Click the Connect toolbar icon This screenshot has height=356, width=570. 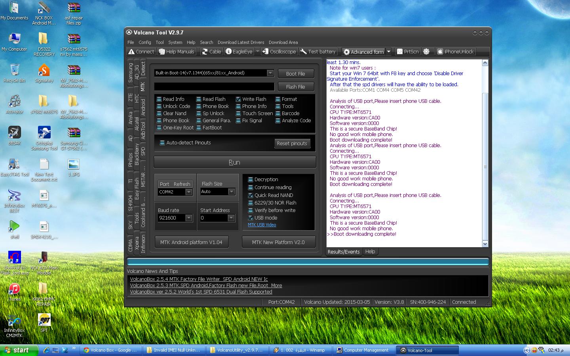point(141,51)
